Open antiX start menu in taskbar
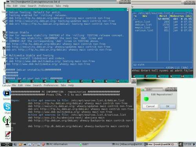The height and width of the screenshot is (147, 196). pos(7,144)
